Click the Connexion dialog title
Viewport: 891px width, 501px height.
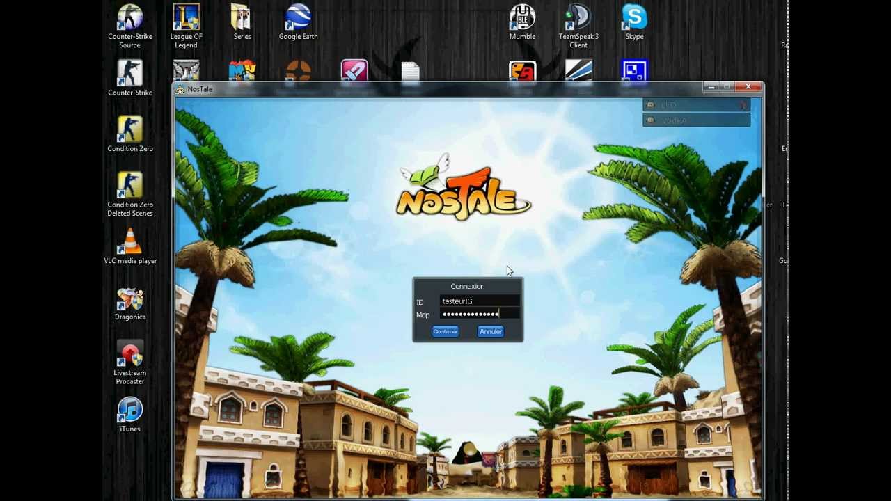[x=467, y=286]
